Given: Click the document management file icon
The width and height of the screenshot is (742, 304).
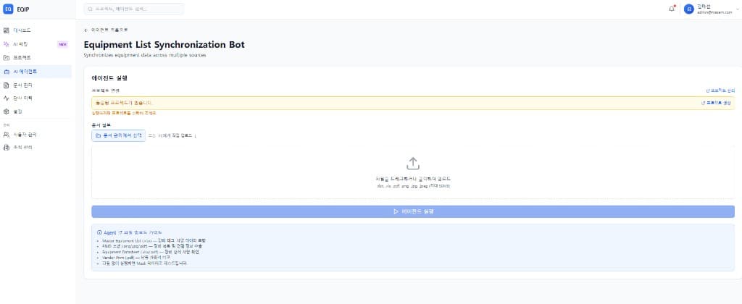Looking at the screenshot, I should (x=7, y=85).
